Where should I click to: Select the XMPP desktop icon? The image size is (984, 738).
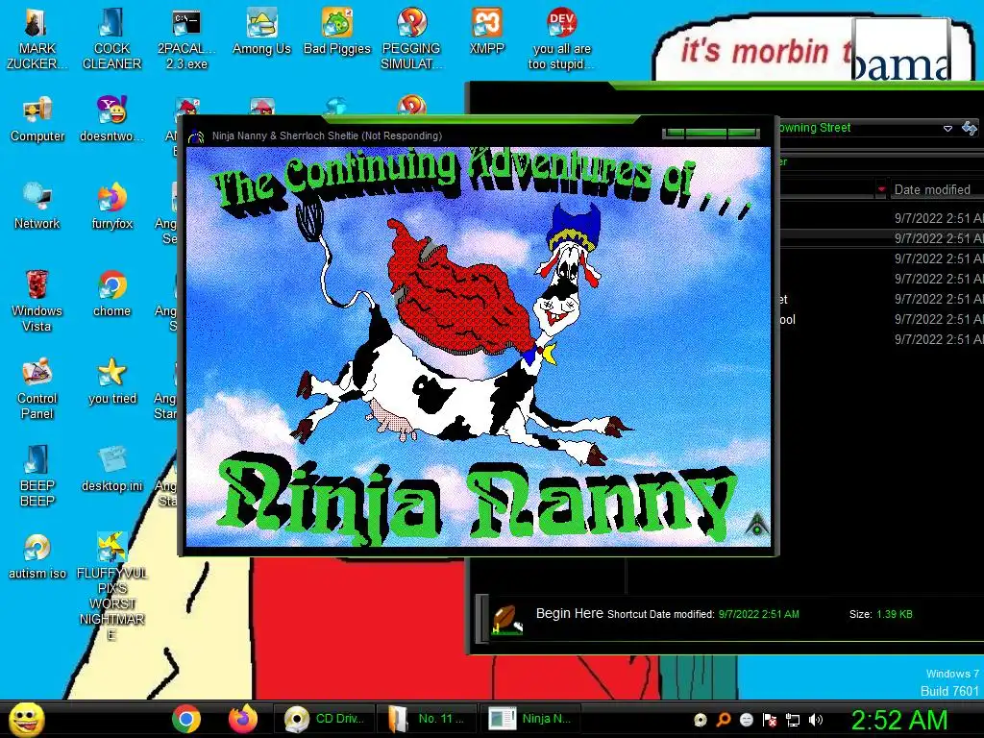pos(487,32)
